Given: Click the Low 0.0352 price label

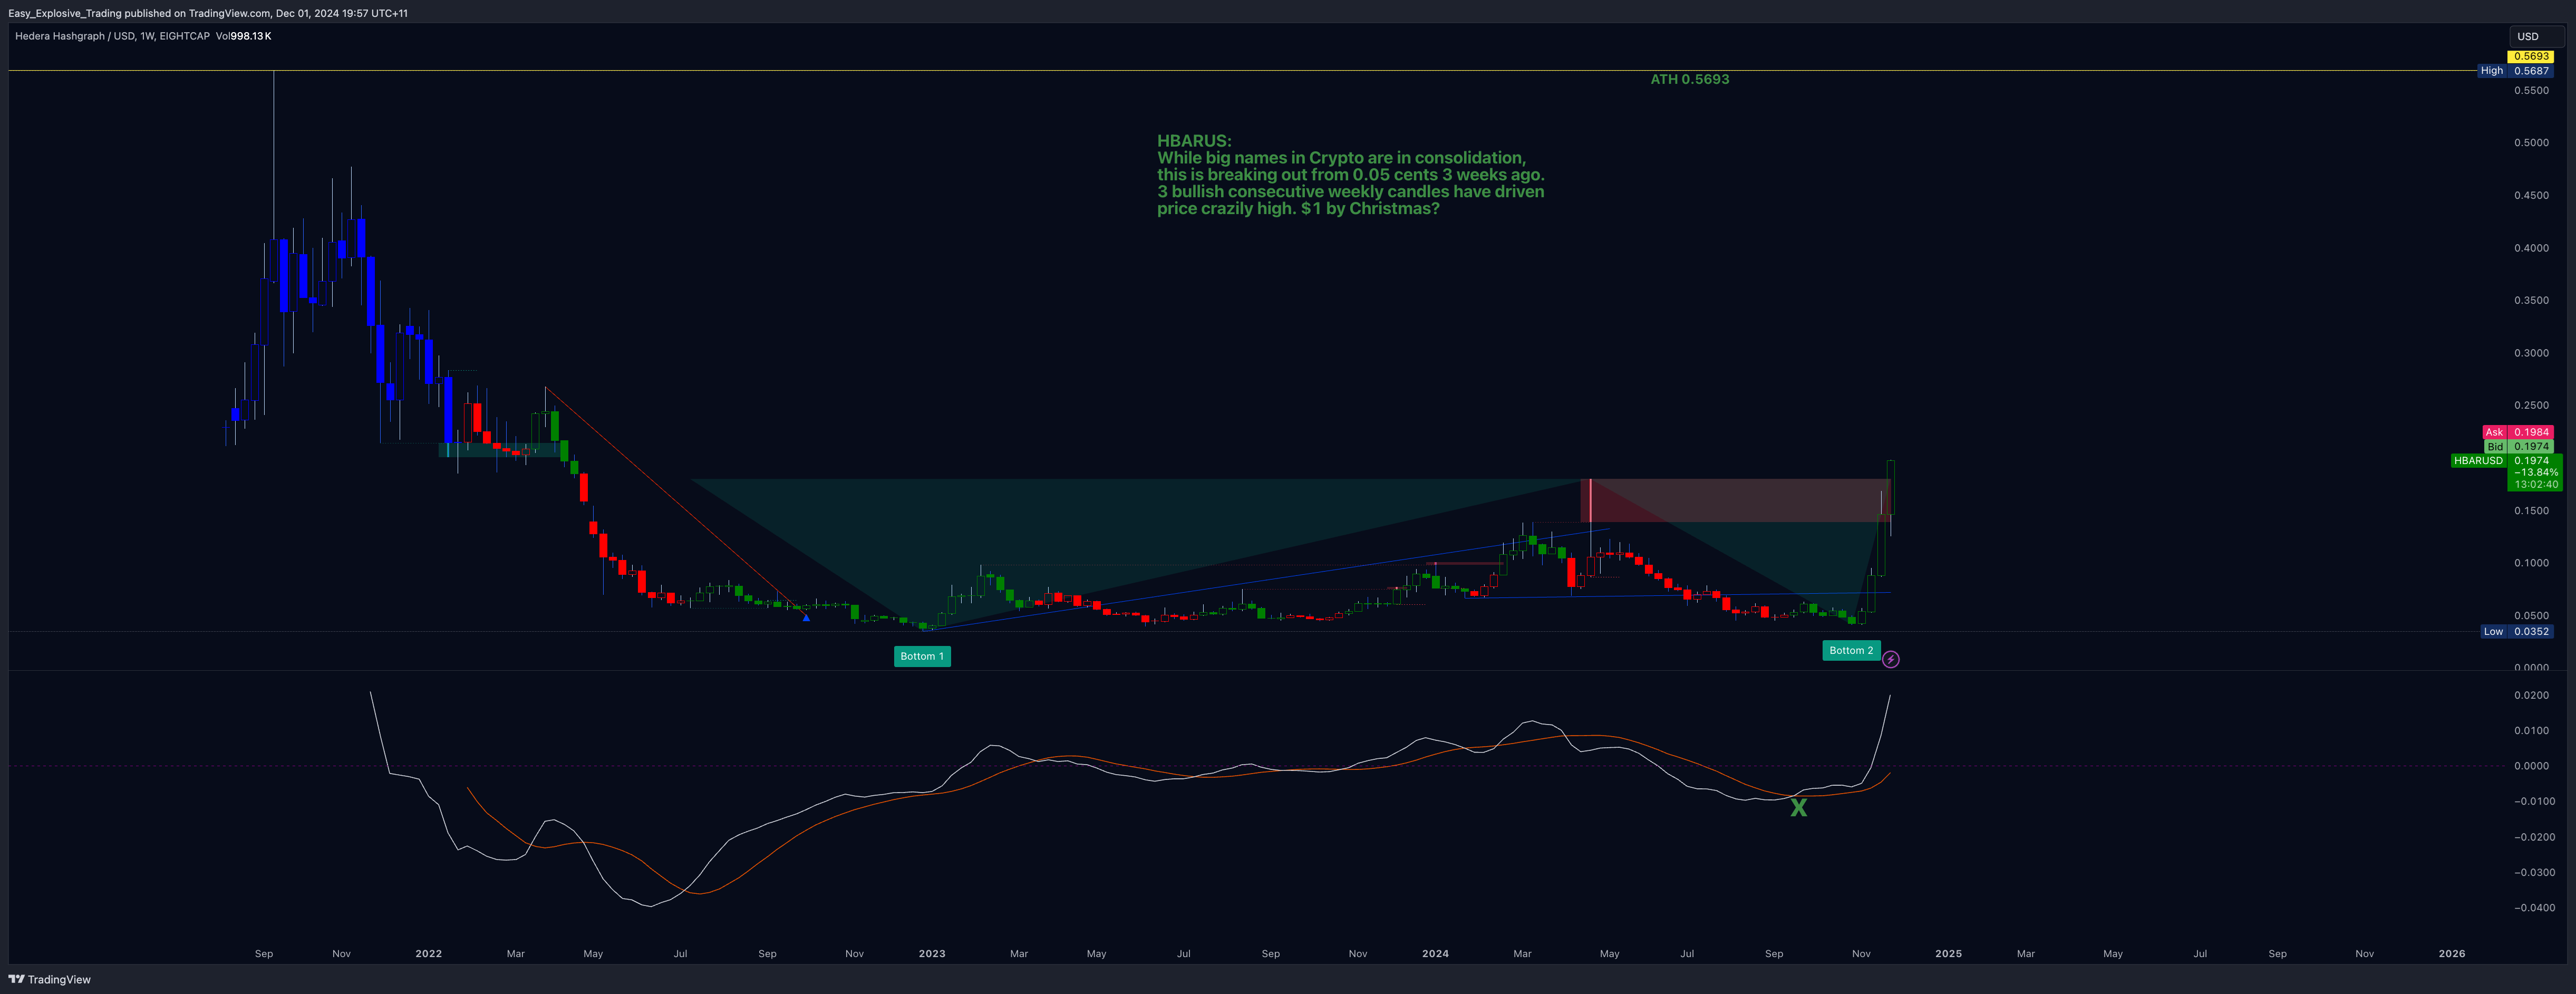Looking at the screenshot, I should click(x=2517, y=631).
